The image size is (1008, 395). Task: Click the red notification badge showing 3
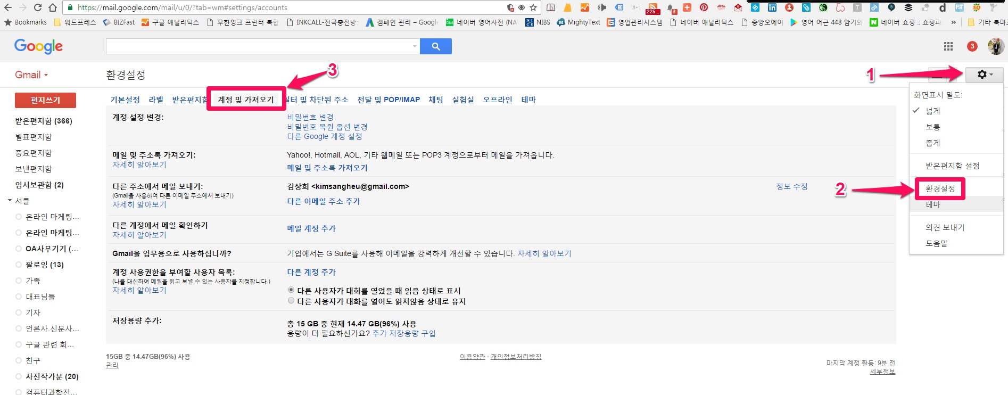972,46
